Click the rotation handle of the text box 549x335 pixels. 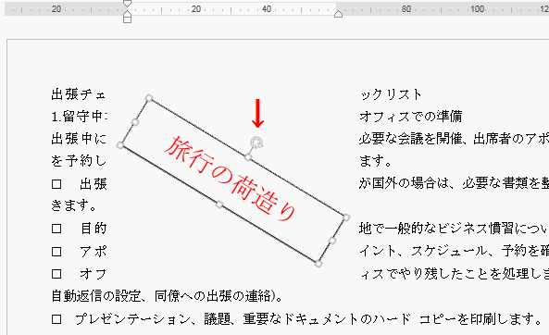coord(256,143)
